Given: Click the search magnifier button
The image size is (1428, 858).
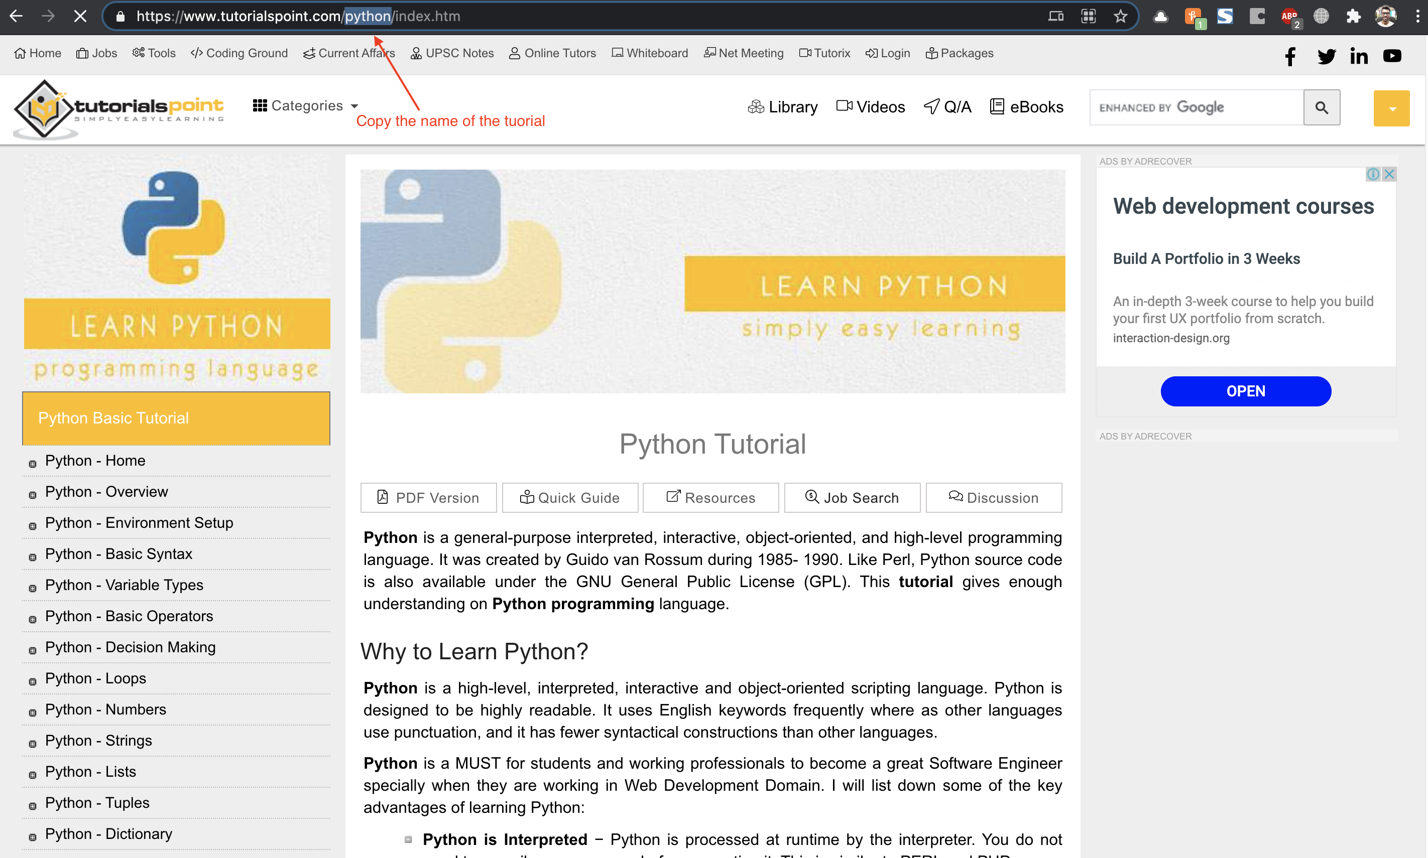Looking at the screenshot, I should point(1322,107).
